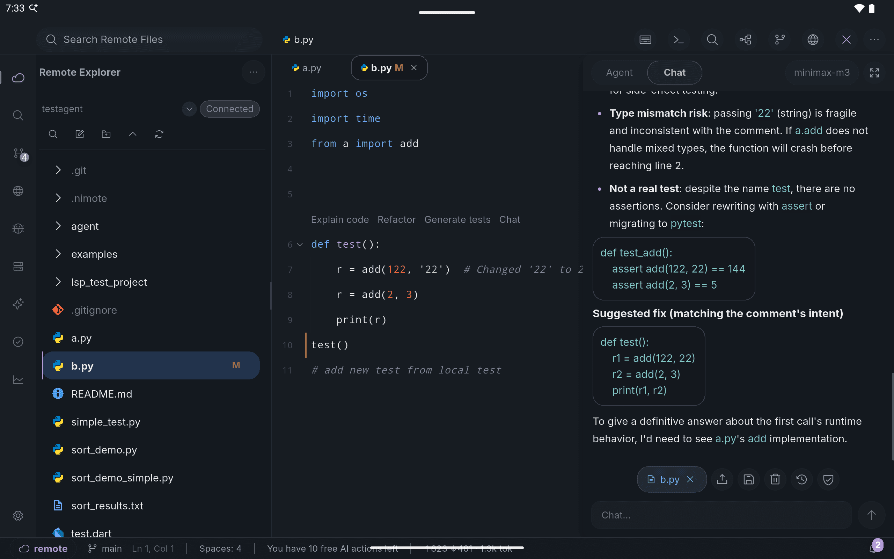
Task: Click Generate tests code lens action
Action: (457, 220)
